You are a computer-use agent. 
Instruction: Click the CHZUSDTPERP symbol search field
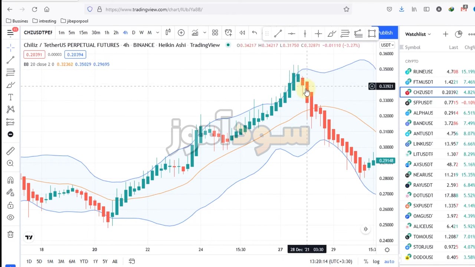pyautogui.click(x=38, y=33)
